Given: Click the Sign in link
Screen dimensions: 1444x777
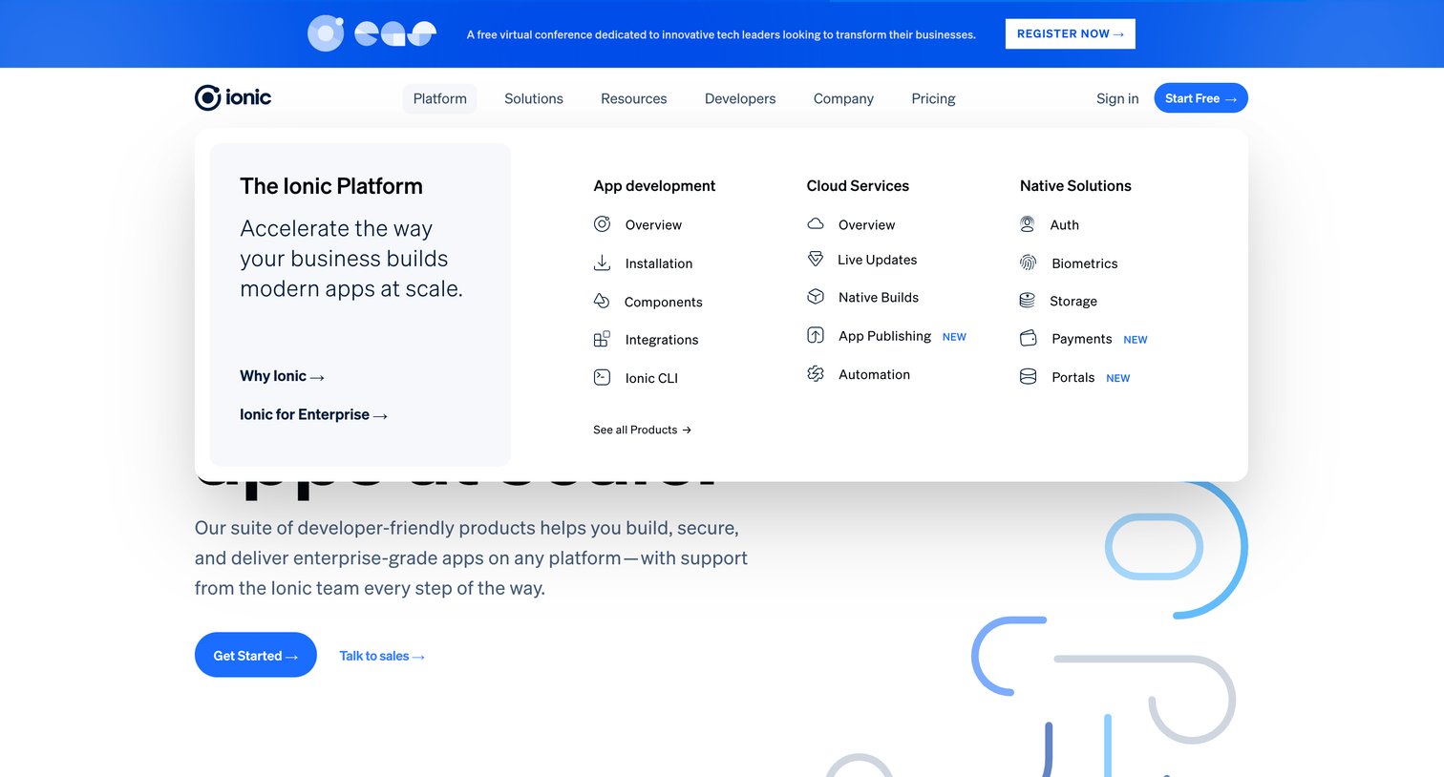Looking at the screenshot, I should click(1117, 98).
